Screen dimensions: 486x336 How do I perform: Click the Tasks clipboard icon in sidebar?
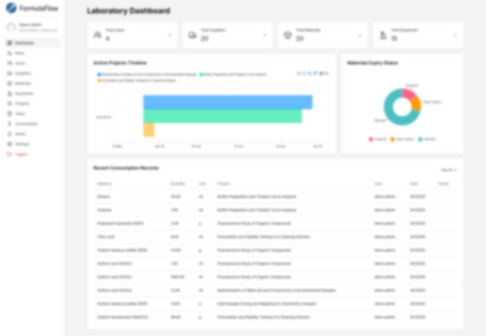10,114
